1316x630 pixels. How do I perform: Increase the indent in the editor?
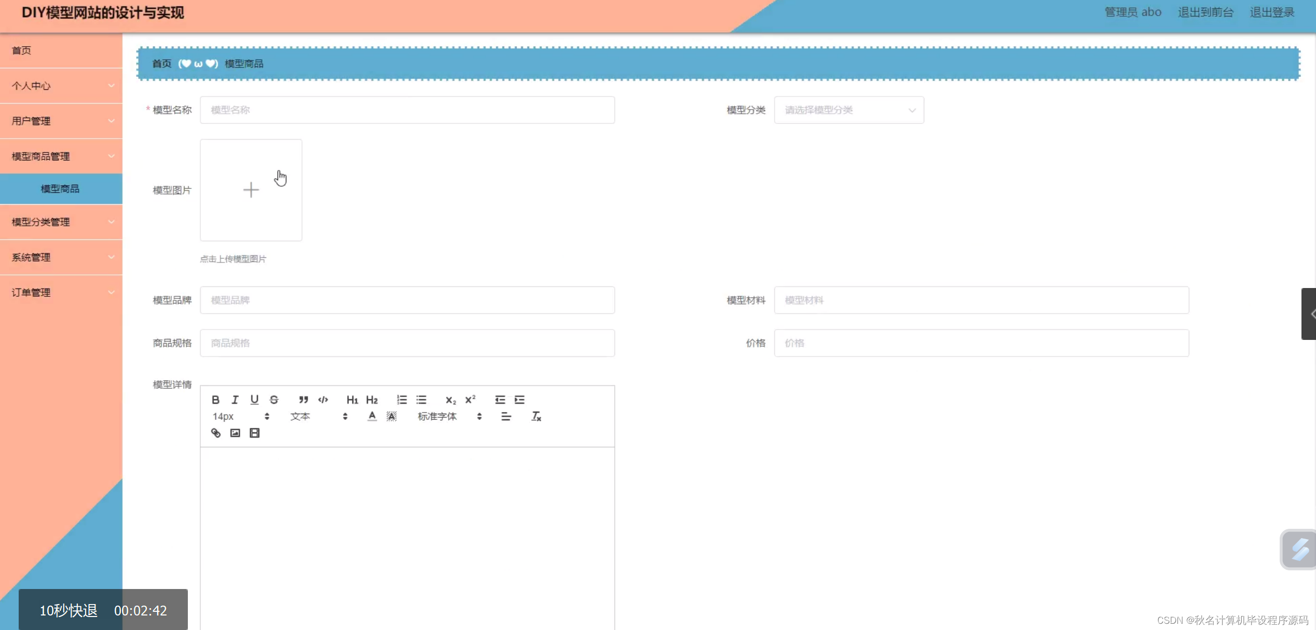(x=519, y=400)
